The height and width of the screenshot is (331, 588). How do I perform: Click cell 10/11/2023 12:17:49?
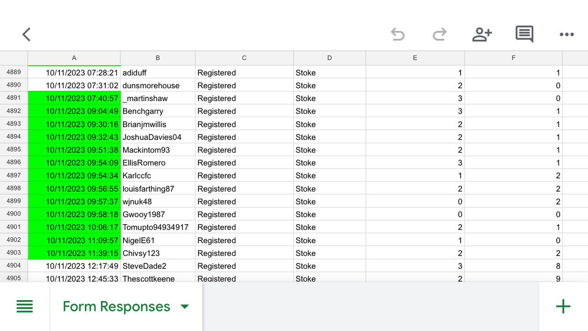pos(74,266)
